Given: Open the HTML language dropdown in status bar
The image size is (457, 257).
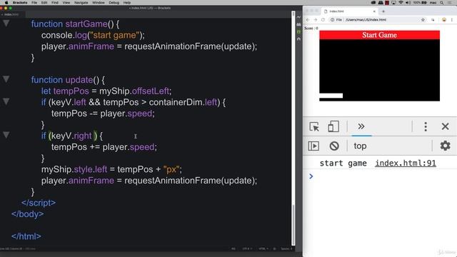Looking at the screenshot, I should 263,249.
